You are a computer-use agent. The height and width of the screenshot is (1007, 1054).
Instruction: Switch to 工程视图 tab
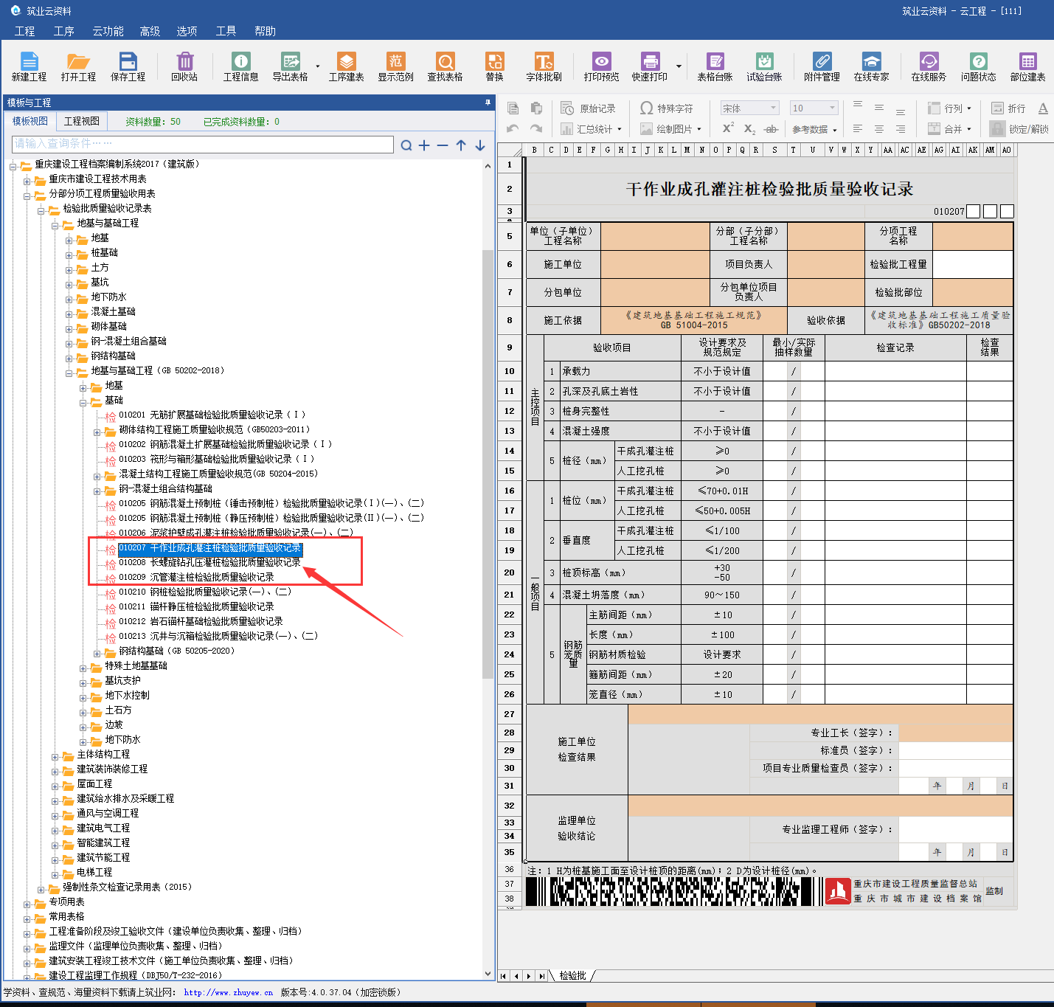coord(81,121)
